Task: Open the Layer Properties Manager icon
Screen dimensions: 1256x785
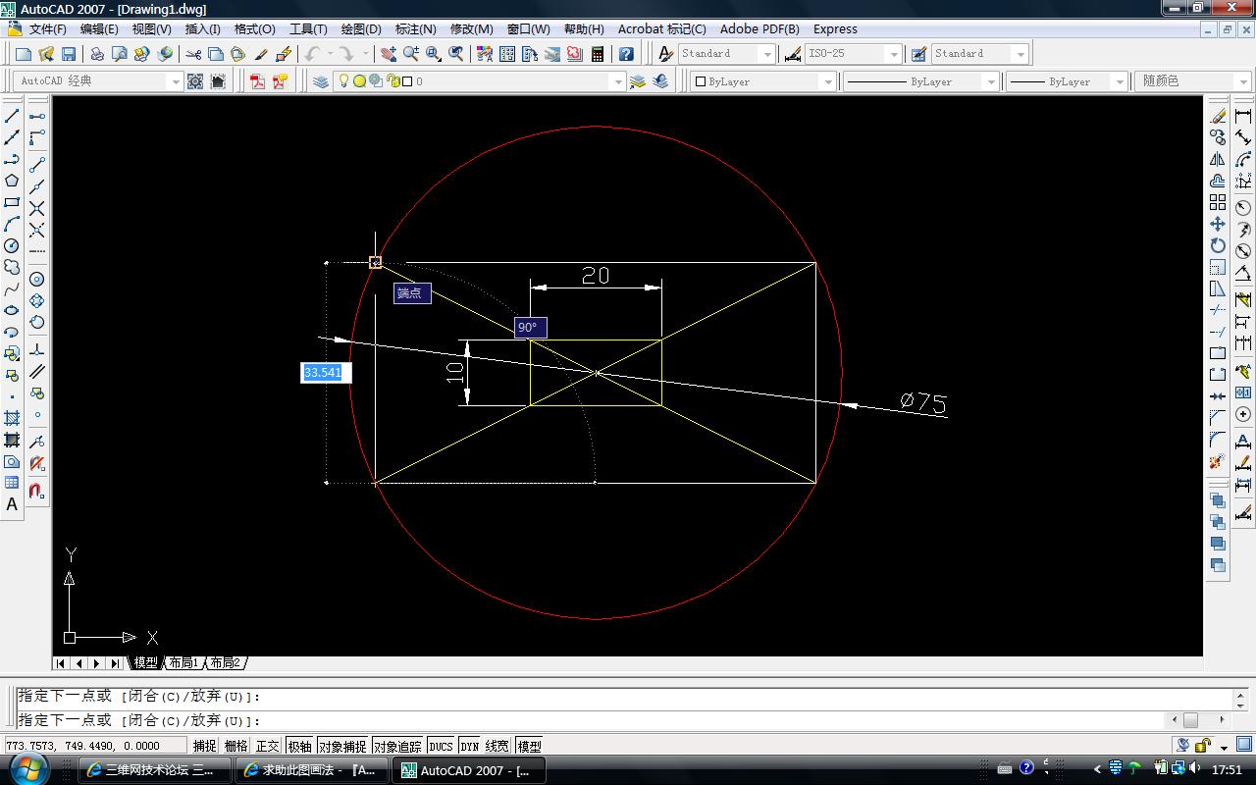Action: point(321,81)
